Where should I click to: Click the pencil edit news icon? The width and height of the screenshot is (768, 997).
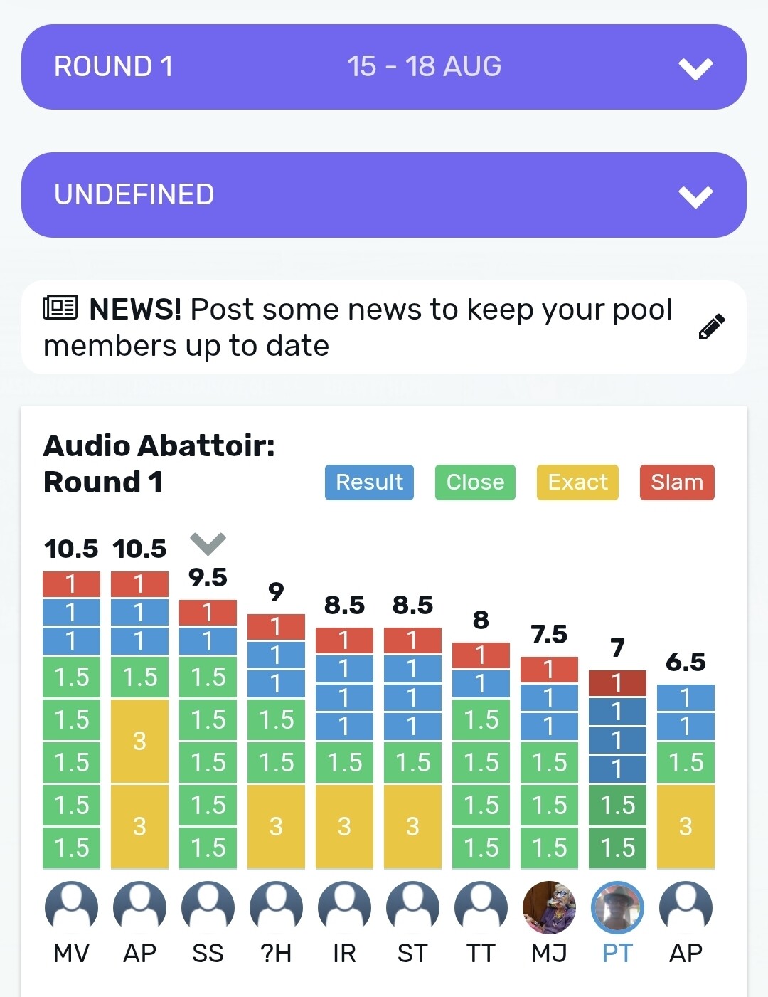point(711,327)
